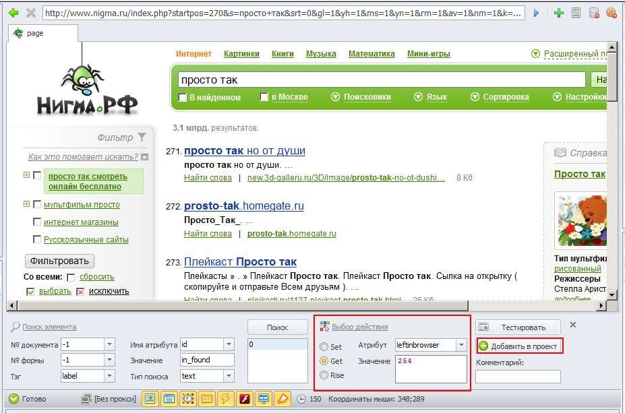
Task: Expand 'мультфильм просто' plus sign
Action: pyautogui.click(x=27, y=204)
